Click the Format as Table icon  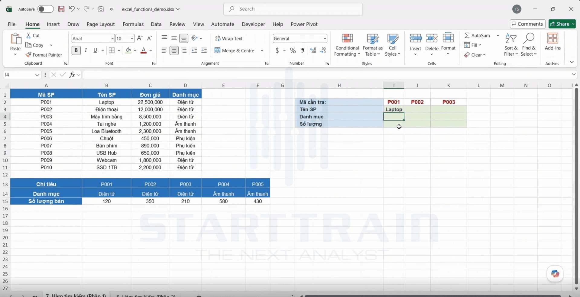pyautogui.click(x=372, y=39)
